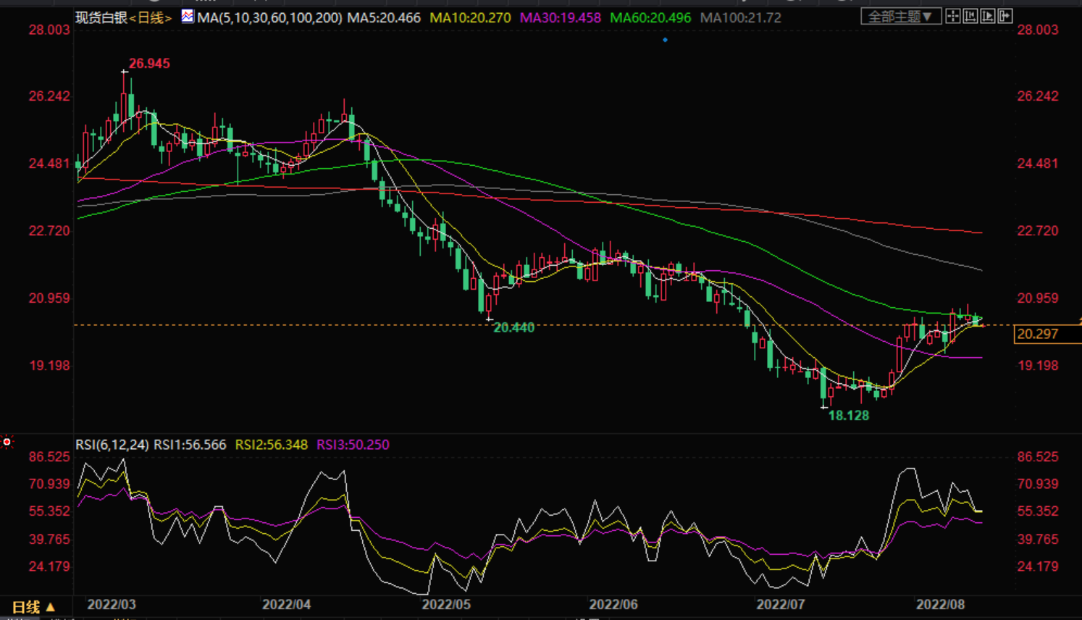Select the MA30:19.458 magenta legend value
Screen dimensions: 1082x620
point(560,17)
